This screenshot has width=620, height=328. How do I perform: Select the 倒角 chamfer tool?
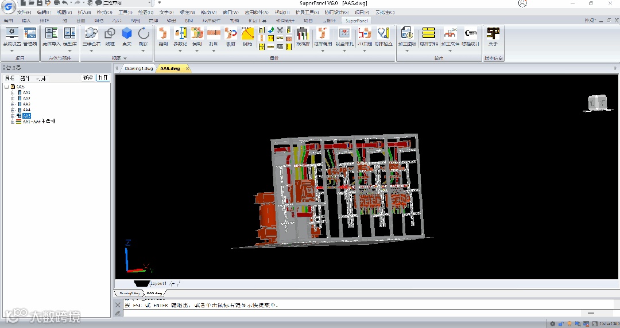(247, 36)
